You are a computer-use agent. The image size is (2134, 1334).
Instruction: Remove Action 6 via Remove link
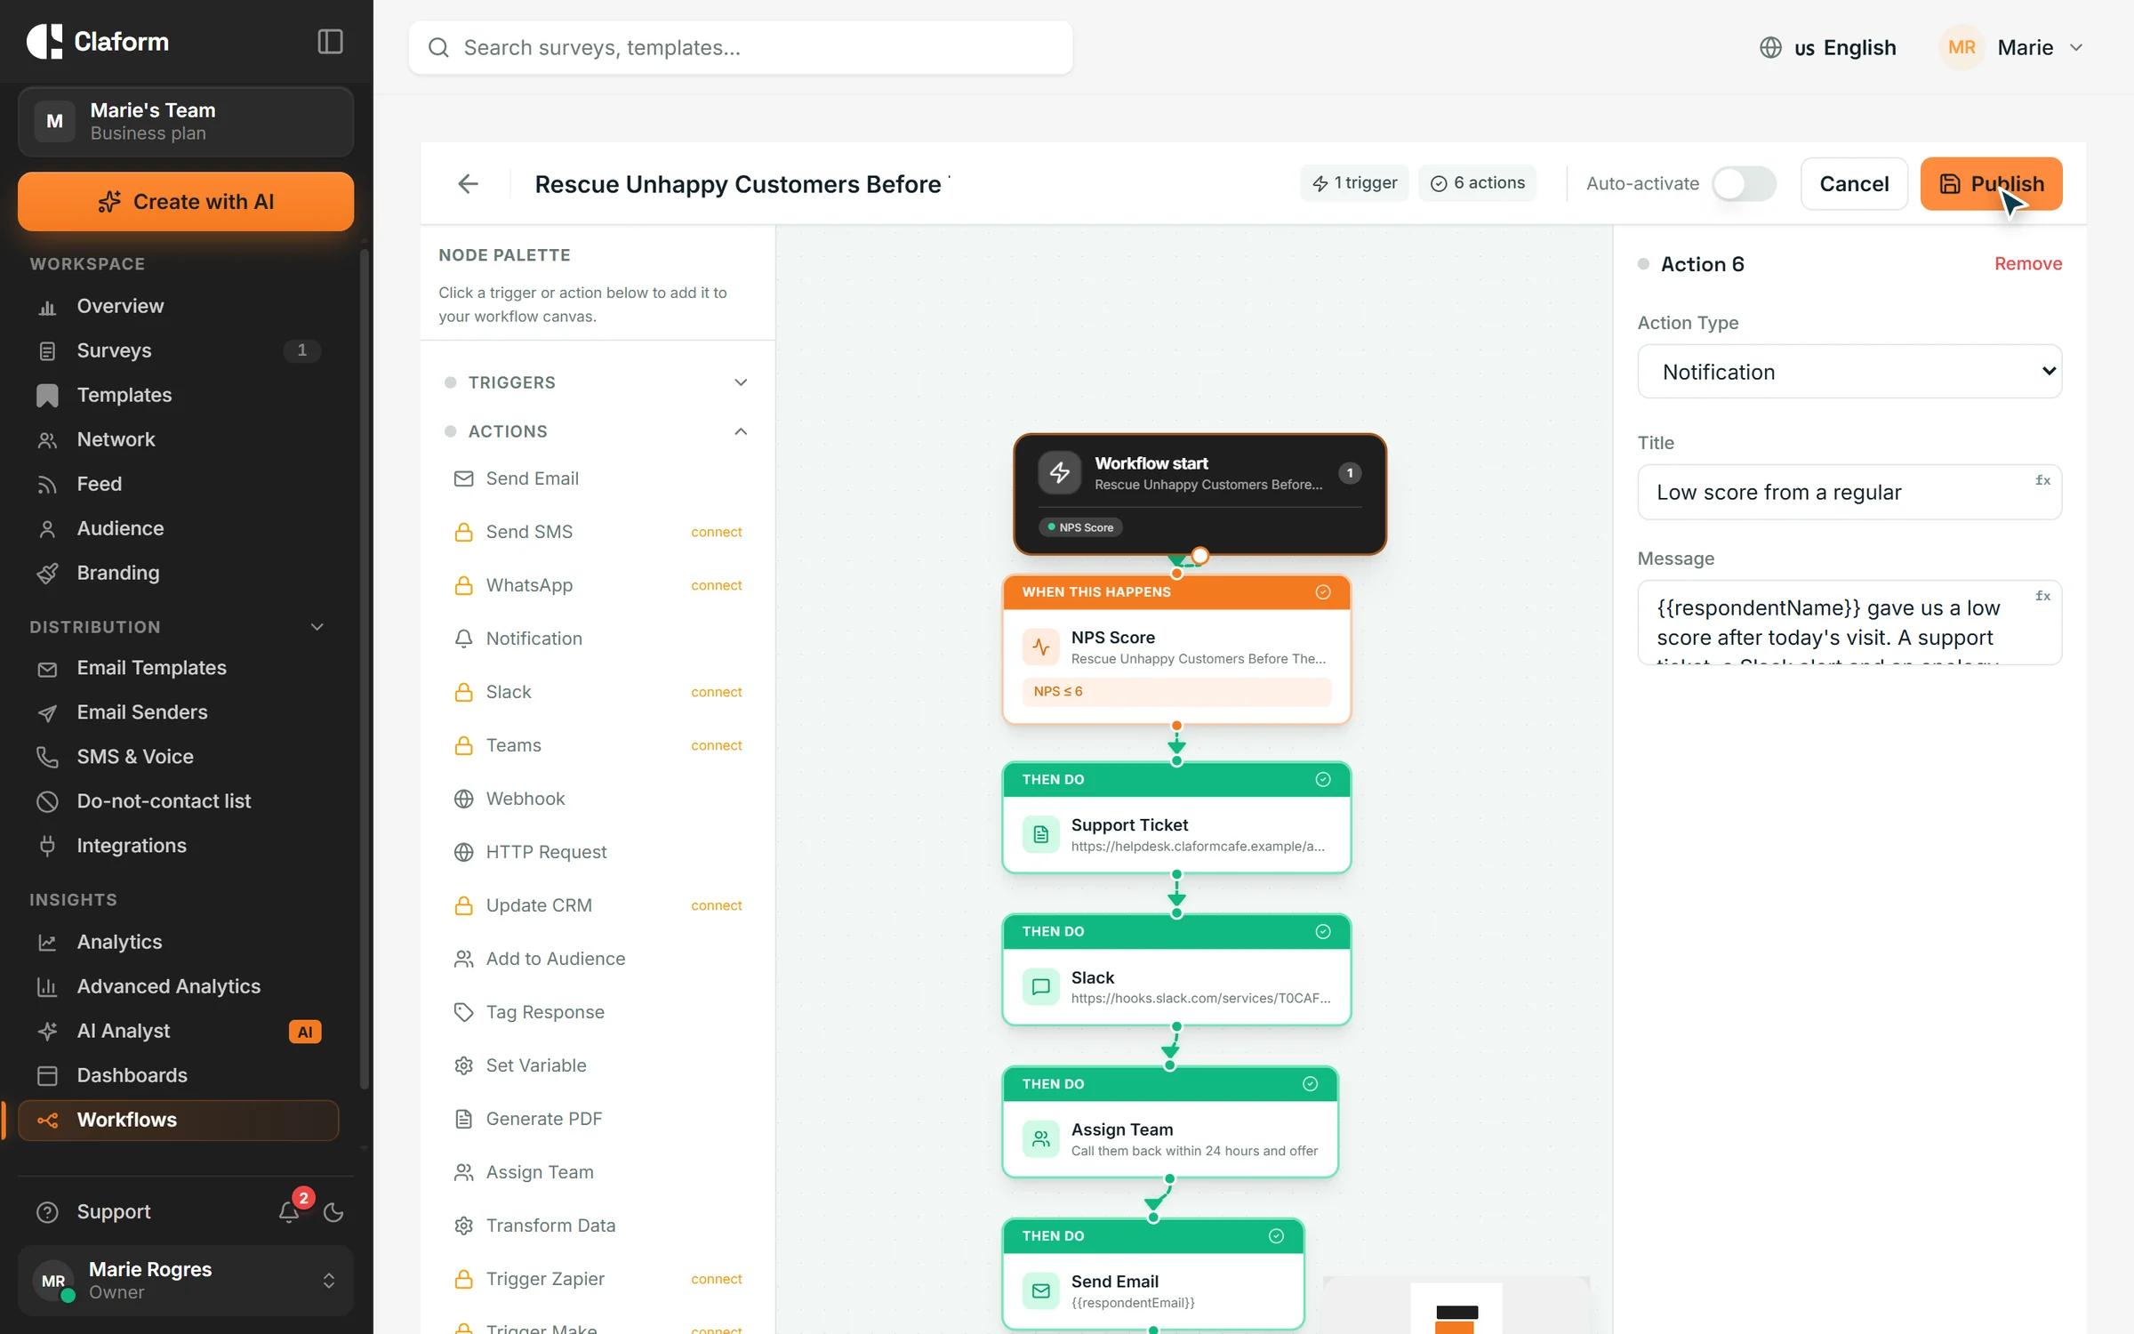click(x=2027, y=264)
